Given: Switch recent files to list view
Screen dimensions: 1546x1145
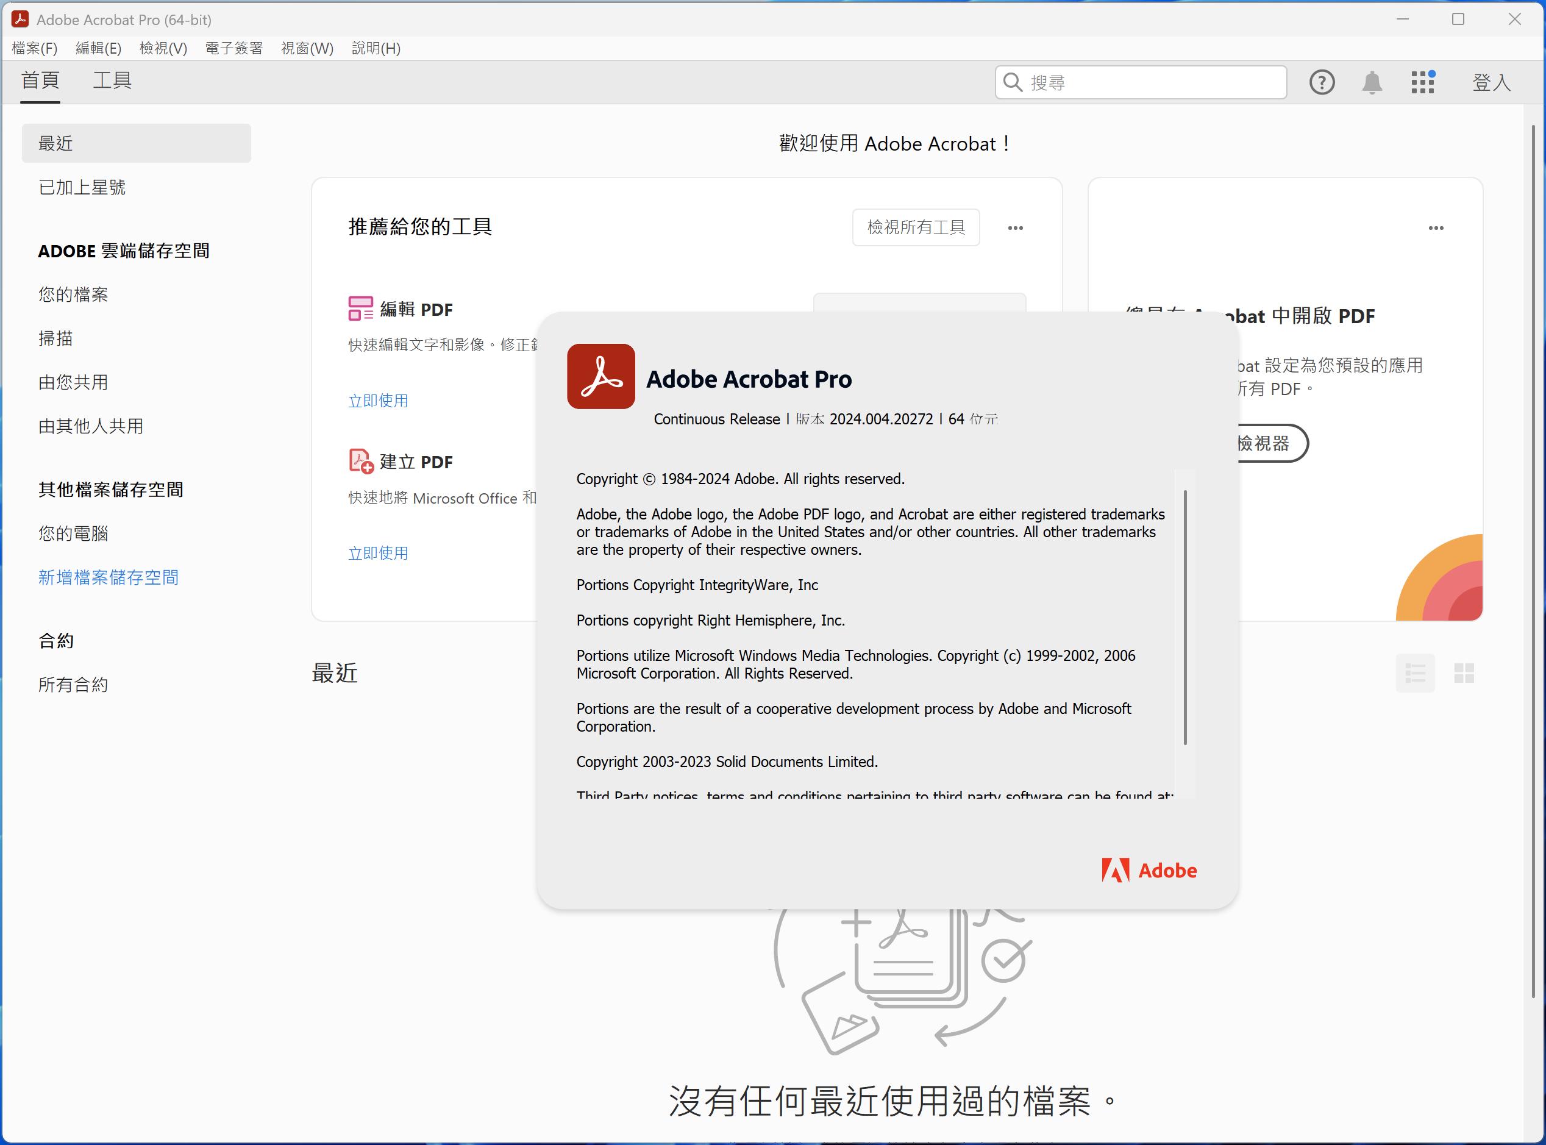Looking at the screenshot, I should coord(1414,672).
